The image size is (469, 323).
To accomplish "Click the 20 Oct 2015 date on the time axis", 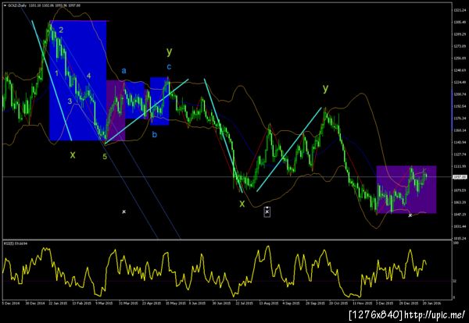I will click(337, 303).
